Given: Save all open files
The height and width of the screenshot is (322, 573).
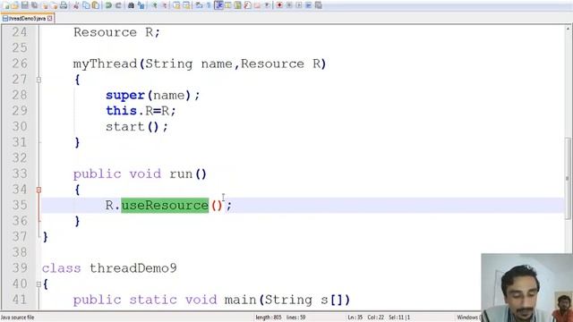Looking at the screenshot, I should coord(35,5).
